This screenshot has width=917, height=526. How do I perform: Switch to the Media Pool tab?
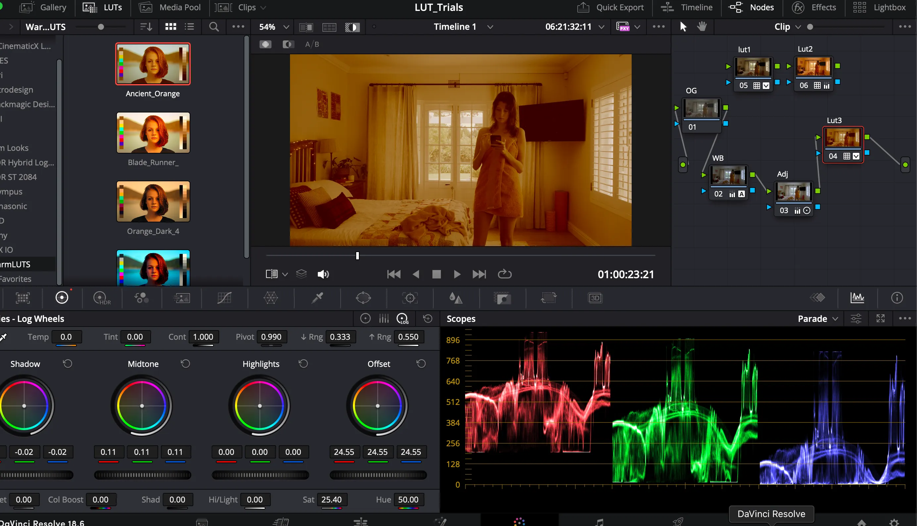tap(170, 7)
